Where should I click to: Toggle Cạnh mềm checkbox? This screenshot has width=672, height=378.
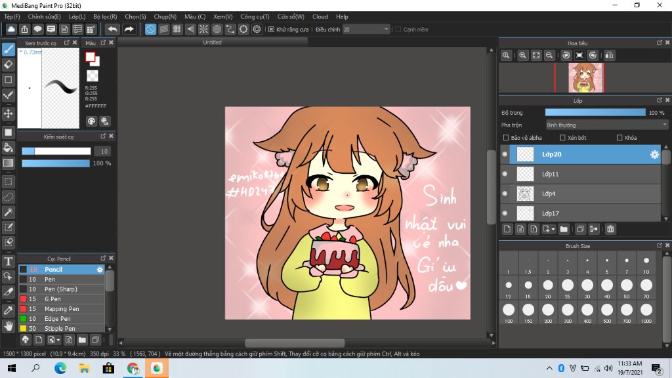pos(398,30)
